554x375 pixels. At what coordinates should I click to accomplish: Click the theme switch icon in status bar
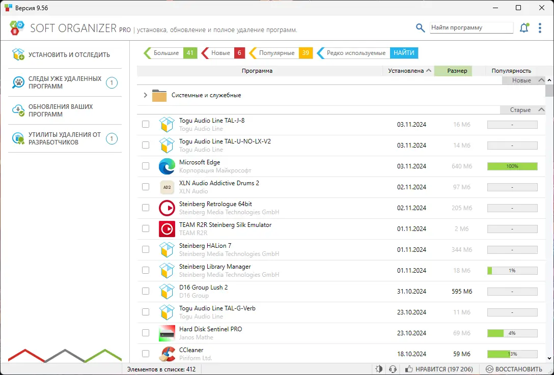(x=379, y=369)
